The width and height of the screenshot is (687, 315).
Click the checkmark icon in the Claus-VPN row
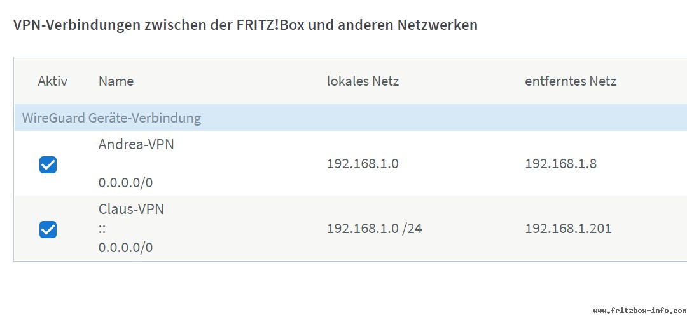[48, 229]
